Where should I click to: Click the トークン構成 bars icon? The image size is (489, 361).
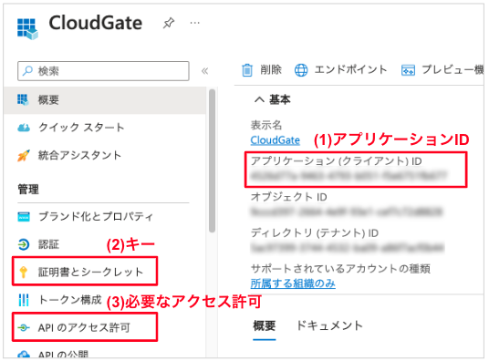(x=24, y=300)
